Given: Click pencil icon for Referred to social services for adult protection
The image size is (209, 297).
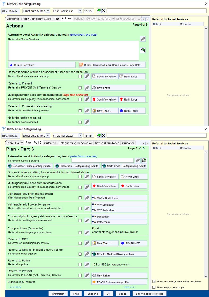Looking at the screenshot, I should tap(87, 208).
